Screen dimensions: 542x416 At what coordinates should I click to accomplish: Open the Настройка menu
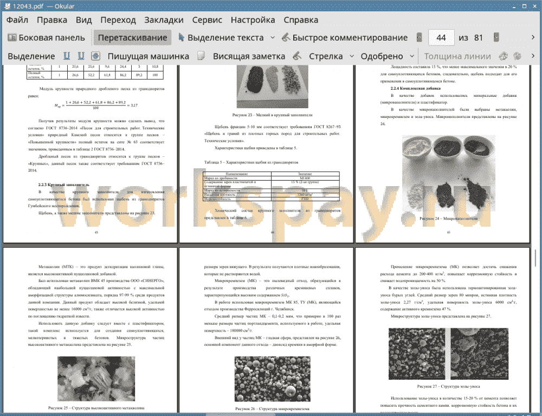point(253,20)
